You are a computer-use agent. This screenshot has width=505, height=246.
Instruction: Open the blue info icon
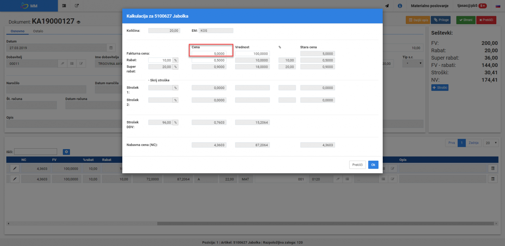tap(400, 6)
